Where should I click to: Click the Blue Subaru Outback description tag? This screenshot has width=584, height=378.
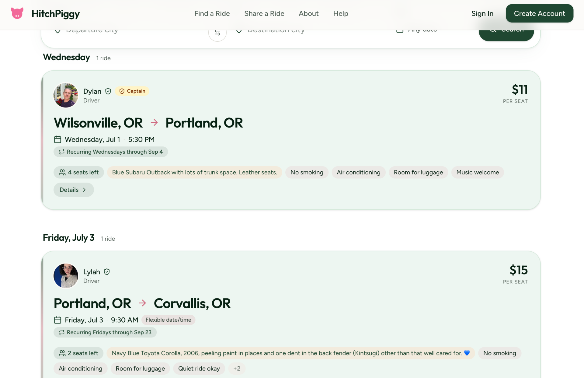[x=194, y=172]
